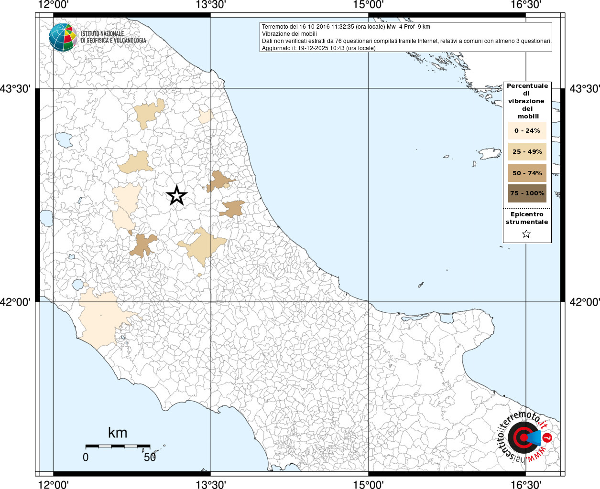Click the Istituto Nazionale di Geofisica text
Screen dimensions: 600x489
[113, 37]
